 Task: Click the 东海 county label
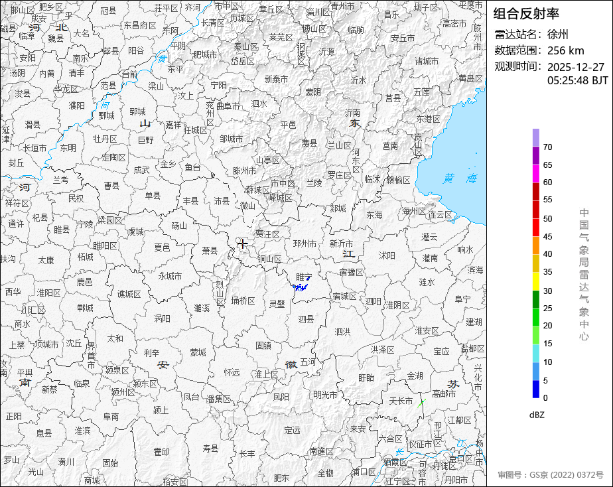[x=375, y=214]
